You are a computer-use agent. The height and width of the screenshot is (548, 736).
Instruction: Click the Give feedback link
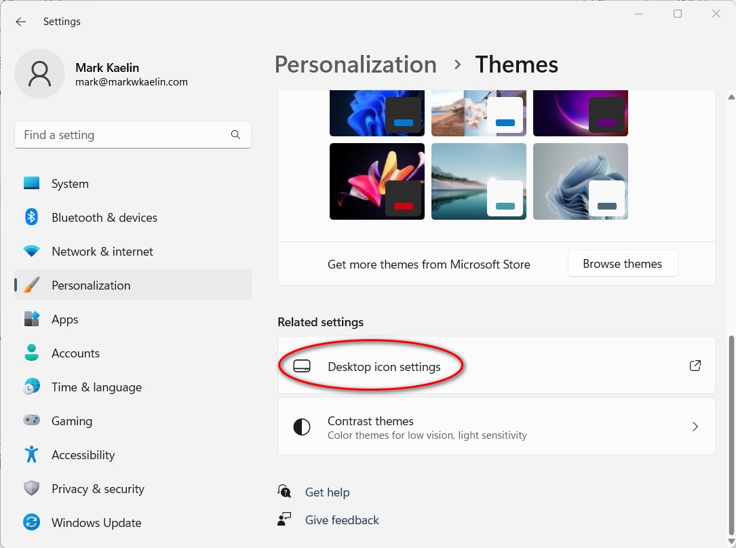(x=342, y=520)
